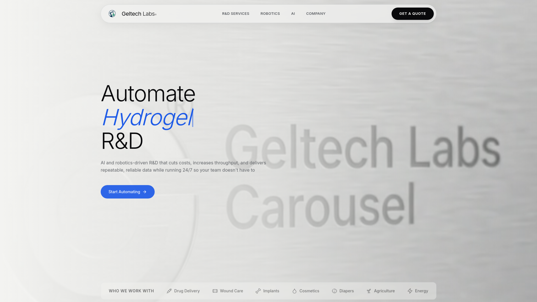
Task: Open the AI navigation item
Action: (x=293, y=14)
